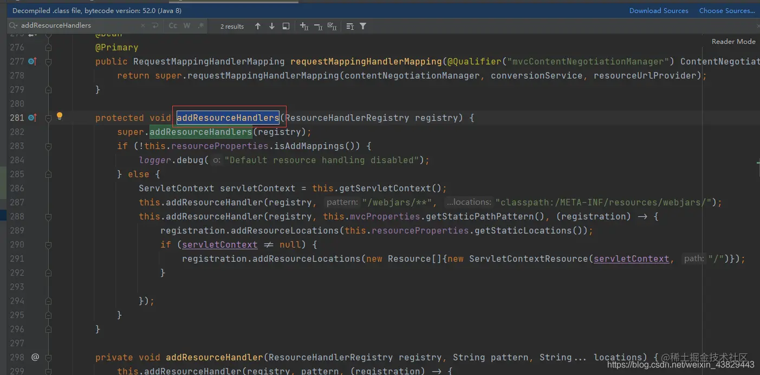Screen dimensions: 760x375
Task: Toggle Regex (.*) search option
Action: (201, 25)
